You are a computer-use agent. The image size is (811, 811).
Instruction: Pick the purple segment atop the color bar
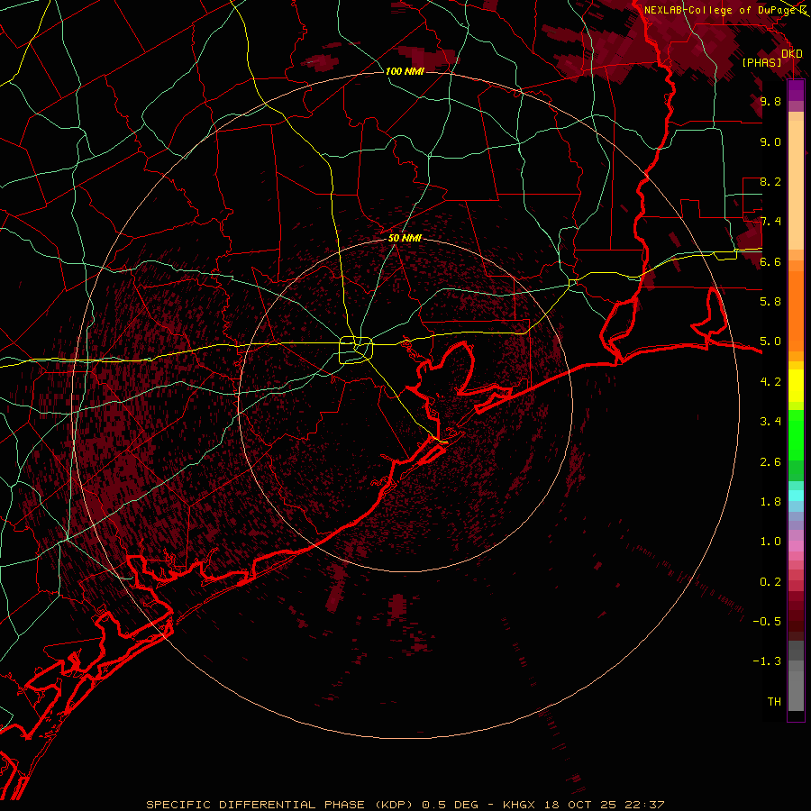pos(796,91)
